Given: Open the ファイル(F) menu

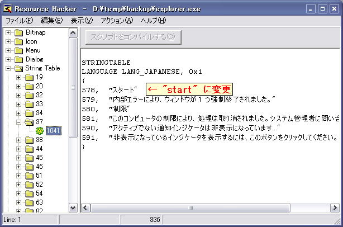Looking at the screenshot, I should click(x=19, y=21).
